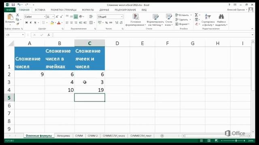Switch to the ФОРМУЛЫ ribbon tab
Image resolution: width=259 pixels, height=145 pixels.
[x=88, y=10]
